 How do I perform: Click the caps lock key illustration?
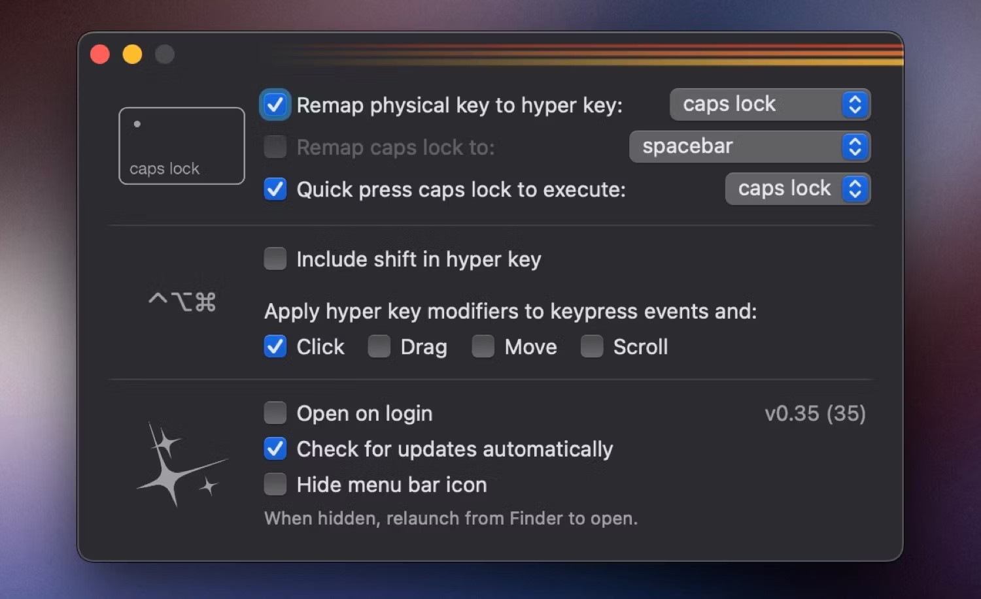pyautogui.click(x=181, y=145)
